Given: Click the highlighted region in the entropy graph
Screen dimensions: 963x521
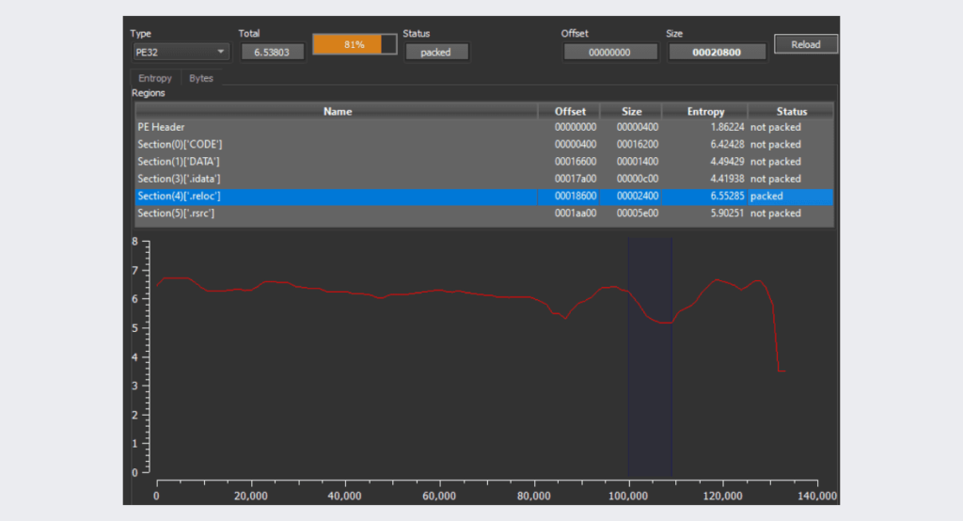Looking at the screenshot, I should coord(650,356).
